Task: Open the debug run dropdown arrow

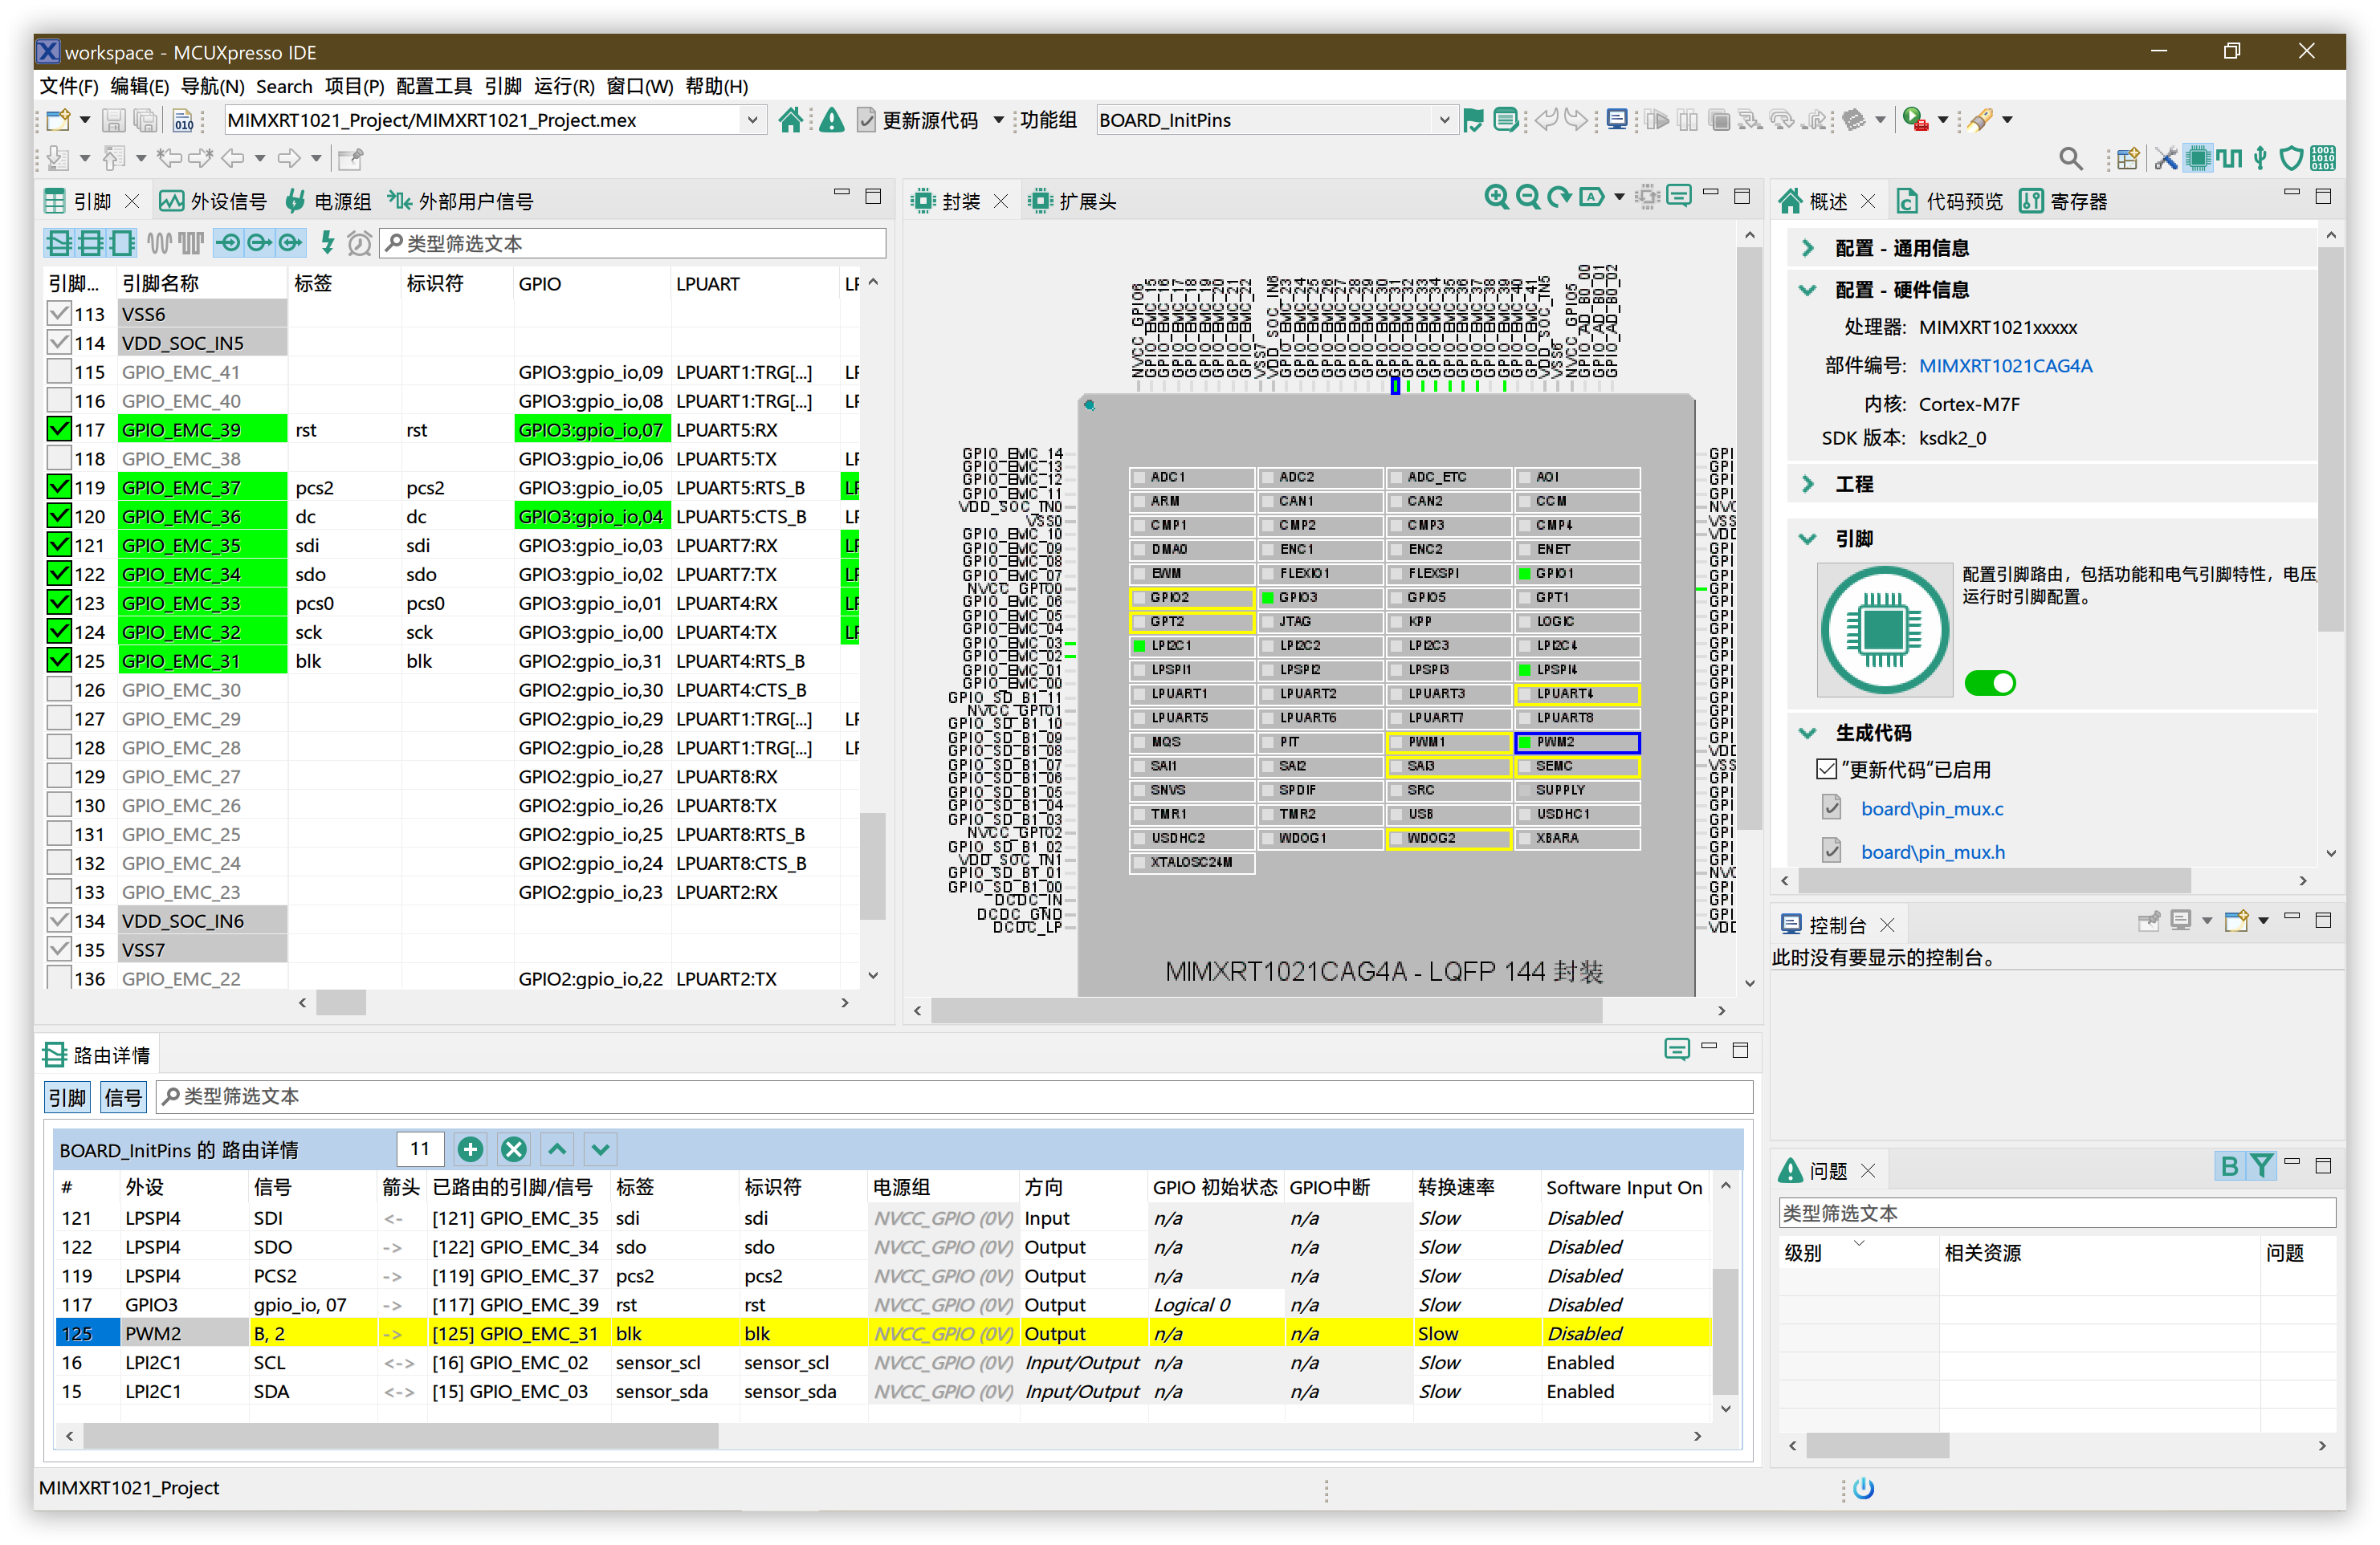Action: tap(1943, 120)
